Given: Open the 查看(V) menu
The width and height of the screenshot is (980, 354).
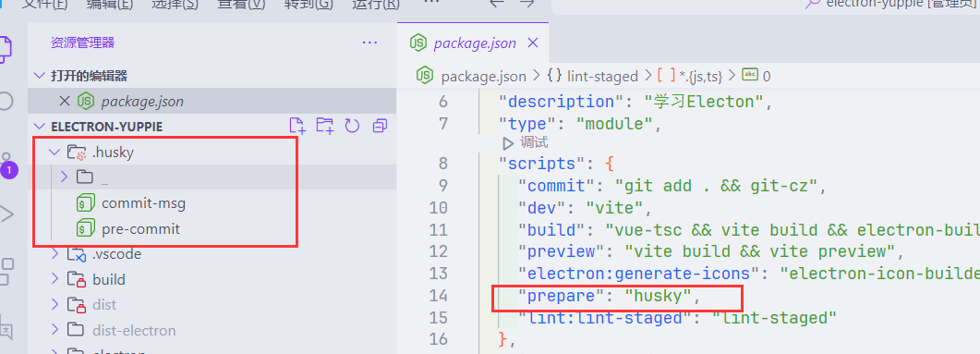Looking at the screenshot, I should [241, 4].
